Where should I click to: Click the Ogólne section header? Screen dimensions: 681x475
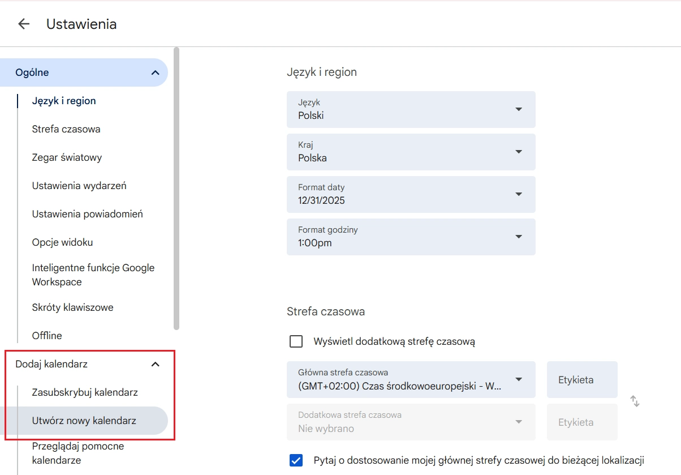84,72
